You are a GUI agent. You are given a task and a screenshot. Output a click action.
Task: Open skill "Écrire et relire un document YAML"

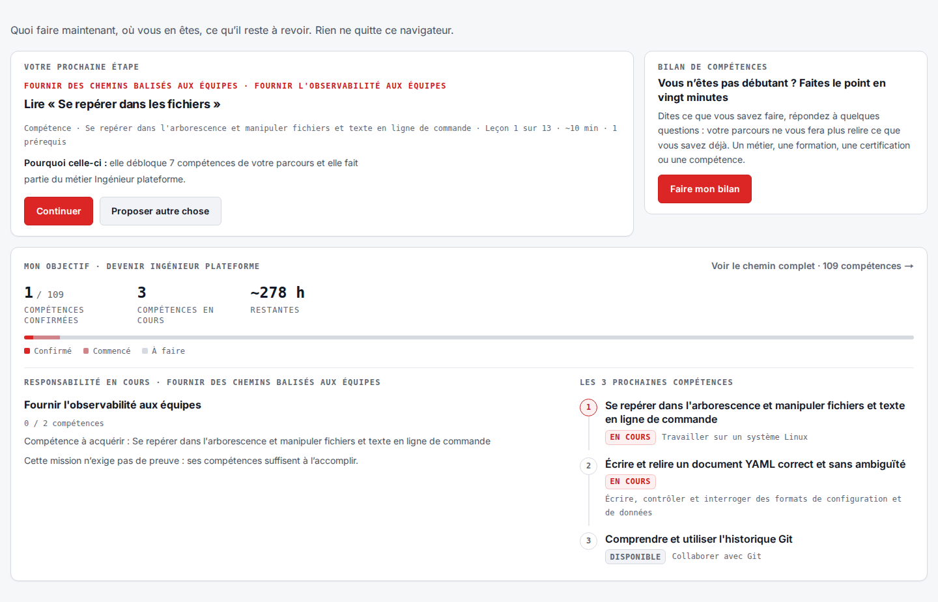[x=755, y=464]
